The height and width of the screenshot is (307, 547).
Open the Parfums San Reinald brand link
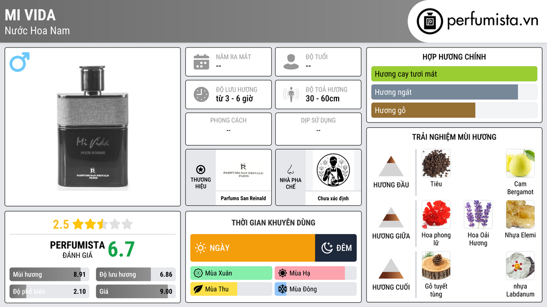pyautogui.click(x=243, y=198)
